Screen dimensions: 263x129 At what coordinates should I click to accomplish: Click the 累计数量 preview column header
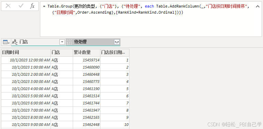coord(86,53)
